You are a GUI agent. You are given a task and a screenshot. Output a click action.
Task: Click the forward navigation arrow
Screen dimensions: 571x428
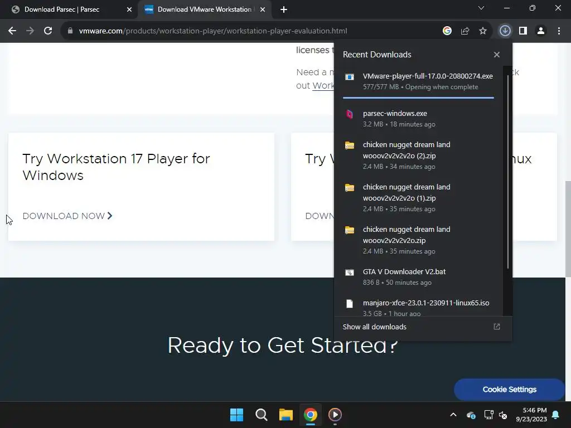point(30,31)
